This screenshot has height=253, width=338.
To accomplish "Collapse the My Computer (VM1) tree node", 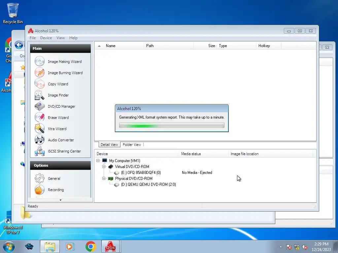I will (98, 160).
